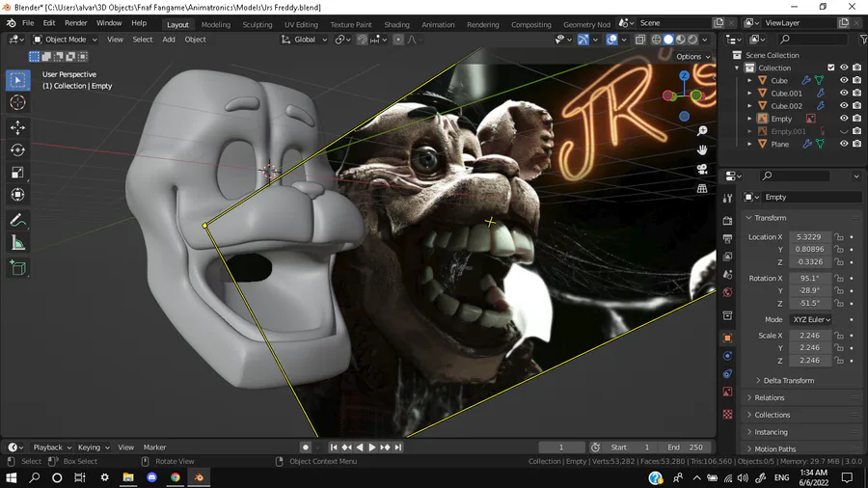Click the End frame 250 field
Screen dimensions: 868x488
click(x=685, y=447)
